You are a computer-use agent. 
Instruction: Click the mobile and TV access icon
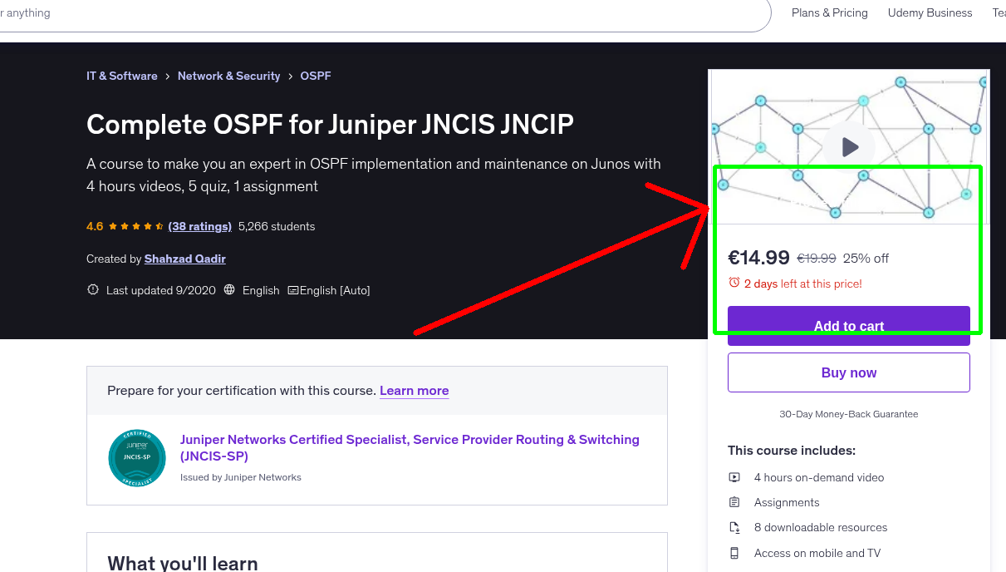pyautogui.click(x=734, y=553)
